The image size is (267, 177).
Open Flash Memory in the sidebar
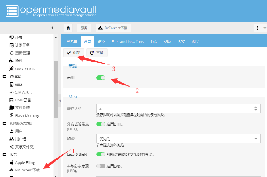(x=26, y=116)
